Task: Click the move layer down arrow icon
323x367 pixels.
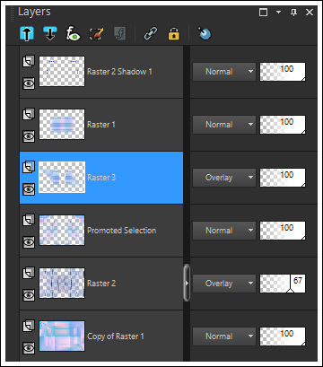Action: click(x=49, y=33)
